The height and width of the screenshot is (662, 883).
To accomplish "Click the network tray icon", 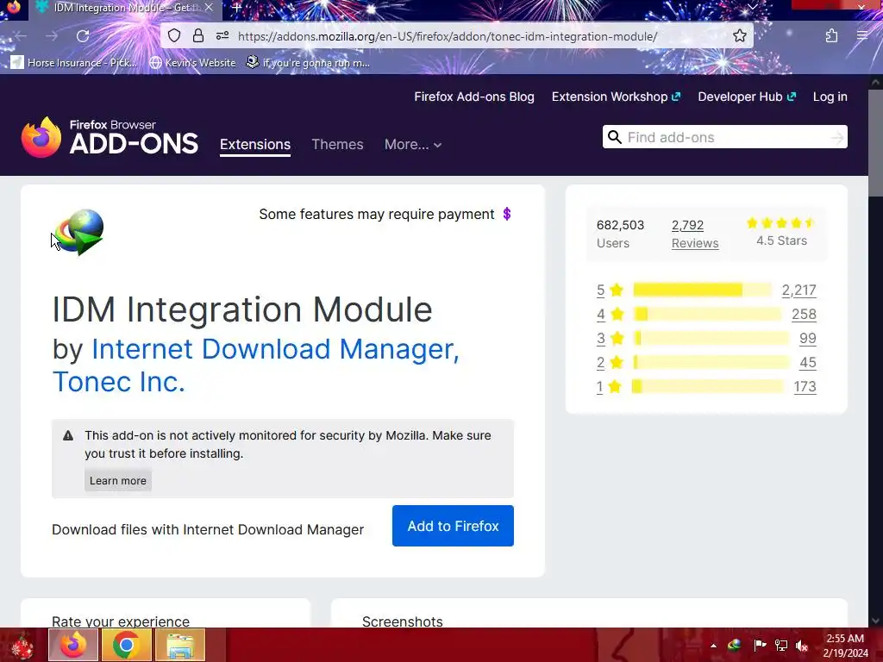I will click(x=781, y=645).
